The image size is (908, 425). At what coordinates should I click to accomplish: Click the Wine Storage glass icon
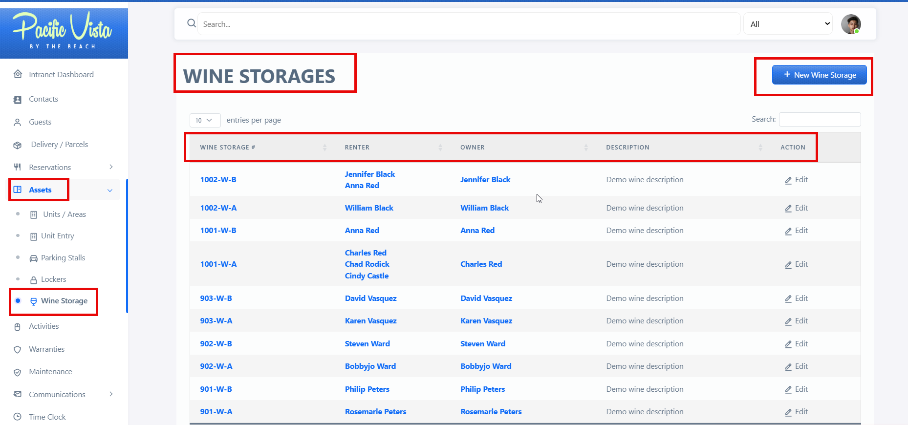point(34,301)
